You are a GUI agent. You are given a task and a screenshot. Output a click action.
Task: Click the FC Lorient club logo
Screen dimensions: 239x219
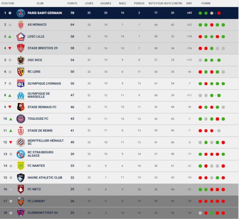21,201
